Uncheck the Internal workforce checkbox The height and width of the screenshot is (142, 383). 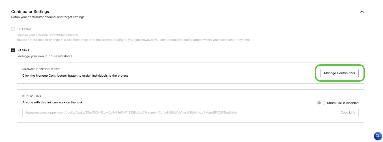point(13,50)
